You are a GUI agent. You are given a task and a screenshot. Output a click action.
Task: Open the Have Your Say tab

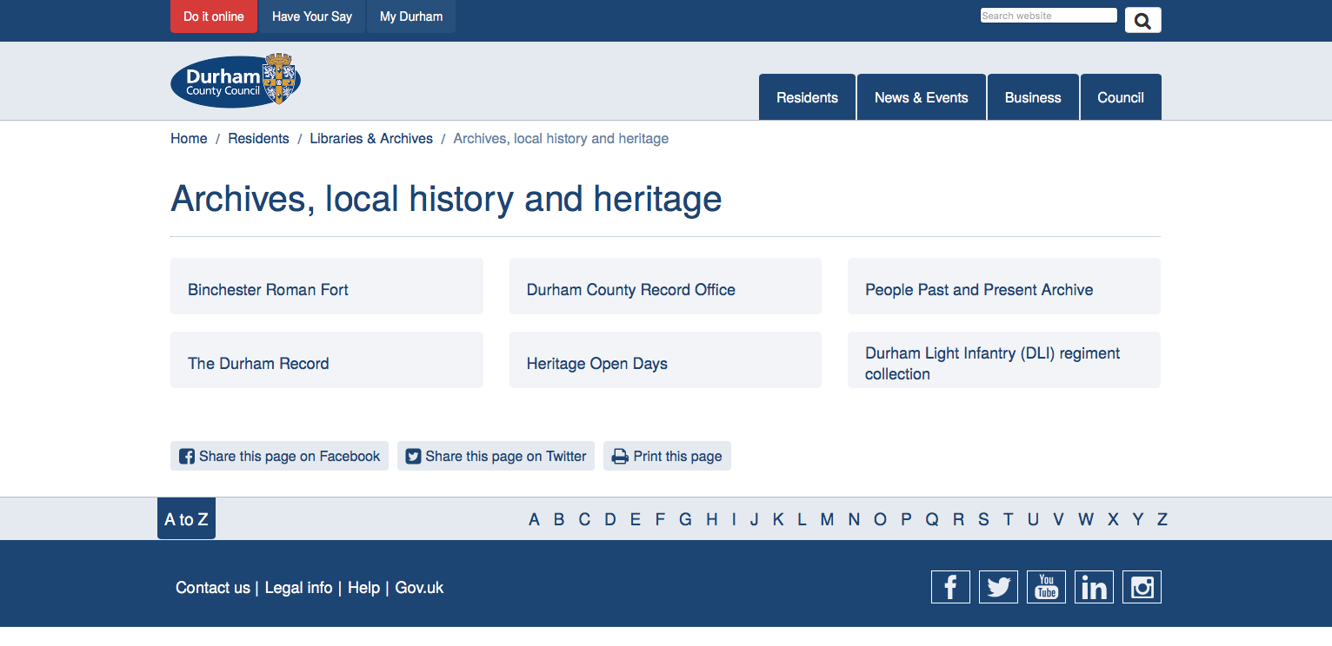click(x=312, y=16)
